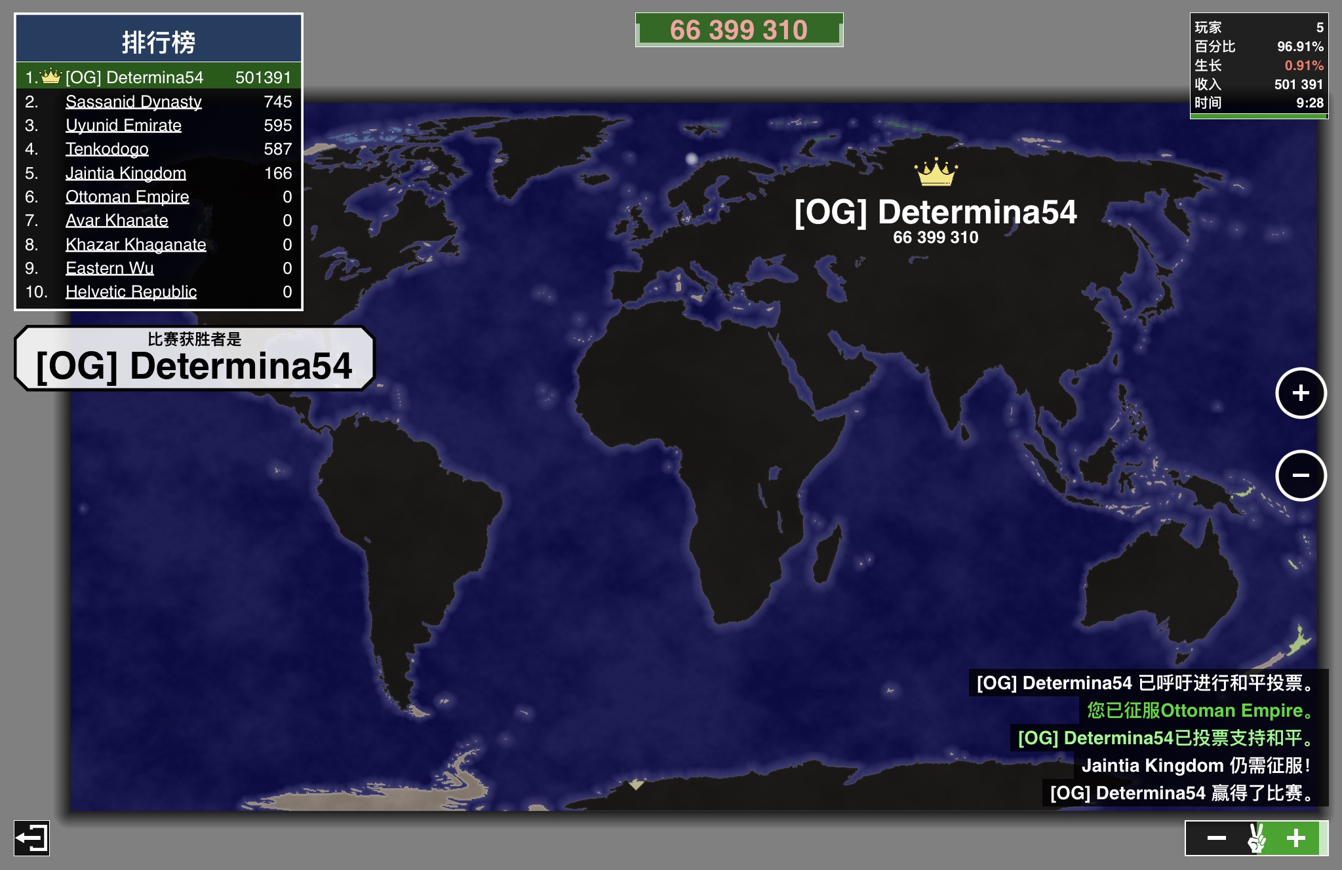Click the leaderboard crown icon for Determina54
This screenshot has width=1342, height=870.
pyautogui.click(x=50, y=77)
